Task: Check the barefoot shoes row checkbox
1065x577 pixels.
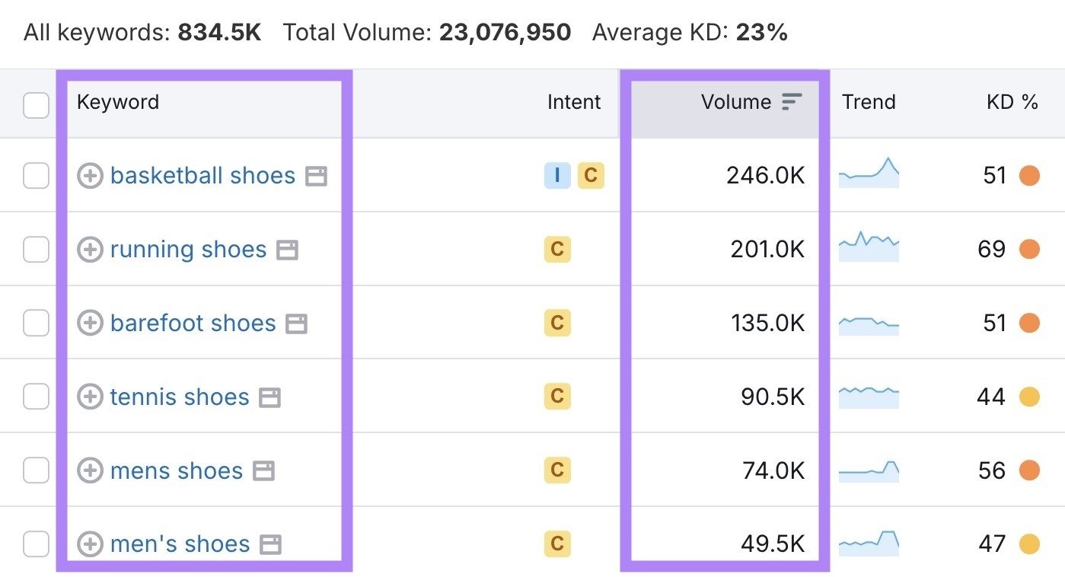Action: pos(36,324)
